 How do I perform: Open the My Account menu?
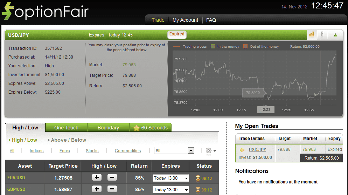[185, 20]
